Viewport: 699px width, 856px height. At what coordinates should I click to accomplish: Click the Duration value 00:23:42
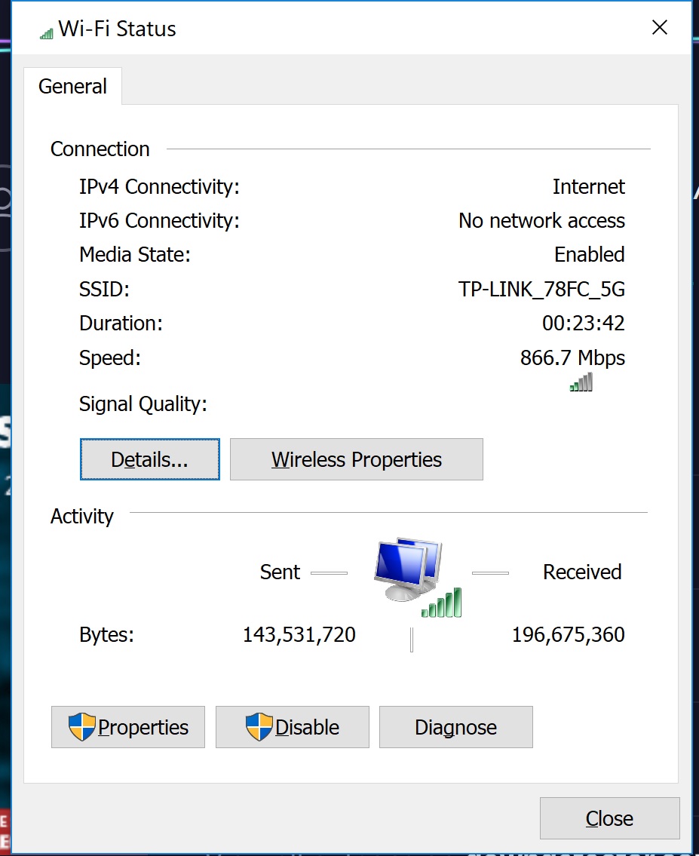pos(583,324)
